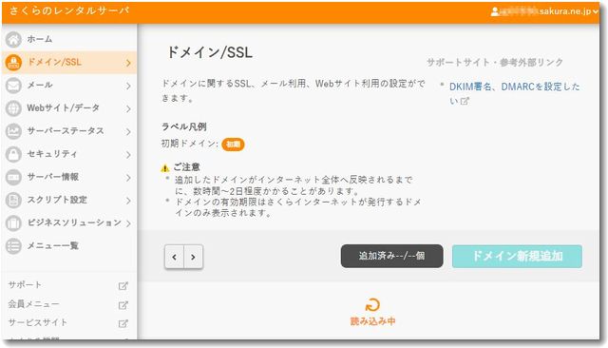608x348 pixels.
Task: Open the Webサイト/データ menu item
Action: coord(69,108)
